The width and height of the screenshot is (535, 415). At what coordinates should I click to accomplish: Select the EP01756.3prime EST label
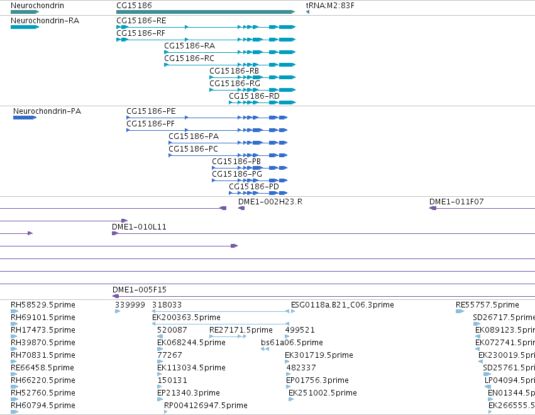(x=317, y=380)
